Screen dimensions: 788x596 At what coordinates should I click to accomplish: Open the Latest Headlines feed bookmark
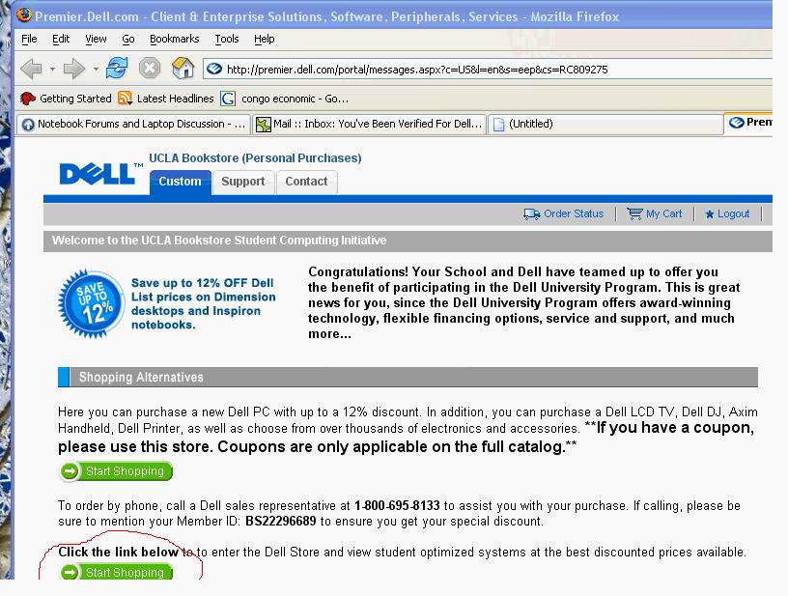pyautogui.click(x=166, y=99)
